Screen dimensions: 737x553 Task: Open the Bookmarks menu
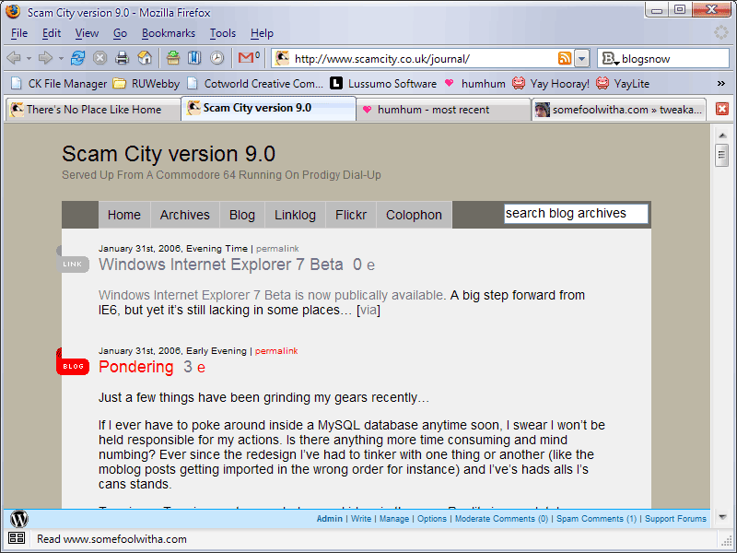169,33
